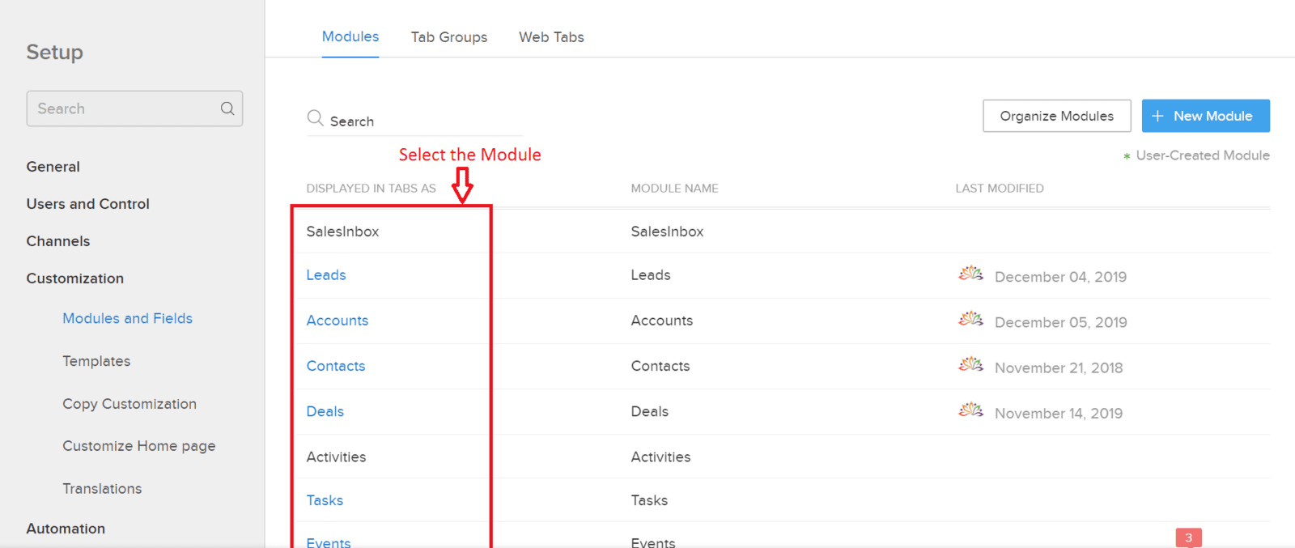Select Copy Customization in sidebar
Viewport: 1295px width, 548px height.
click(129, 404)
